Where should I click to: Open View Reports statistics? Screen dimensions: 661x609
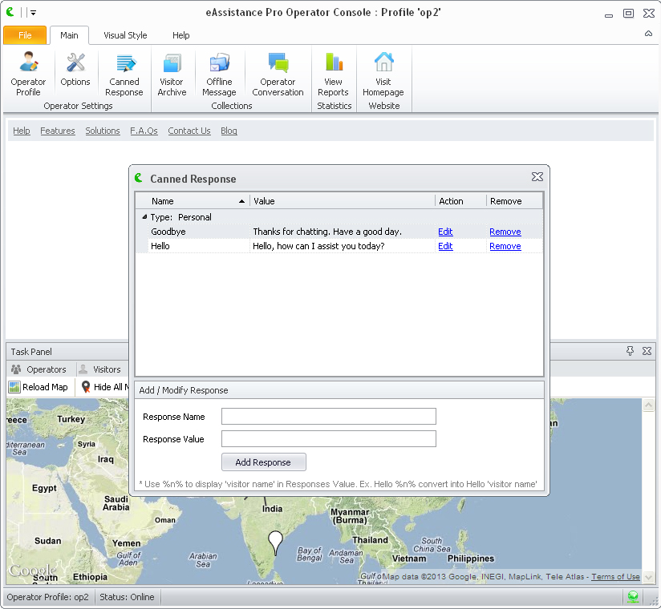(x=334, y=74)
